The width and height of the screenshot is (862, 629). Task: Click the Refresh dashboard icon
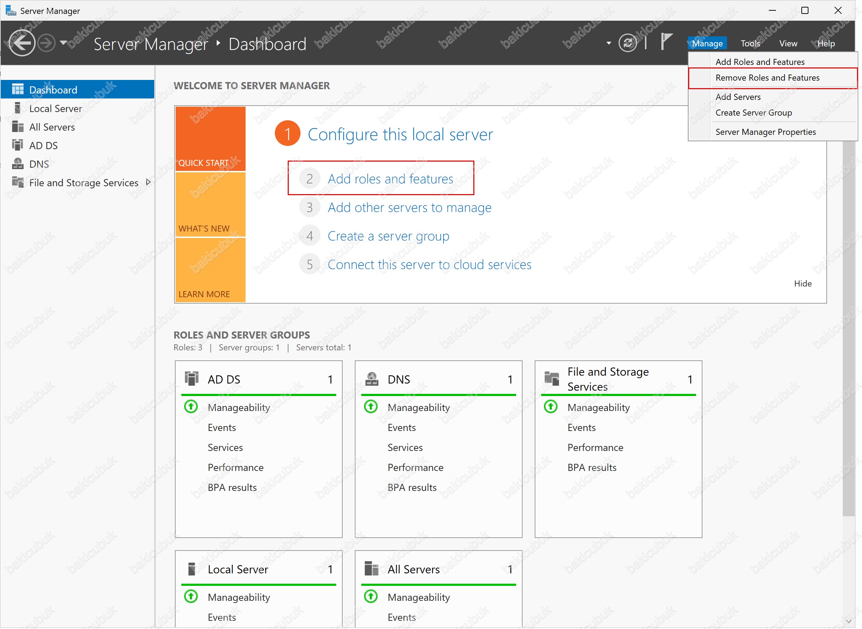point(627,43)
